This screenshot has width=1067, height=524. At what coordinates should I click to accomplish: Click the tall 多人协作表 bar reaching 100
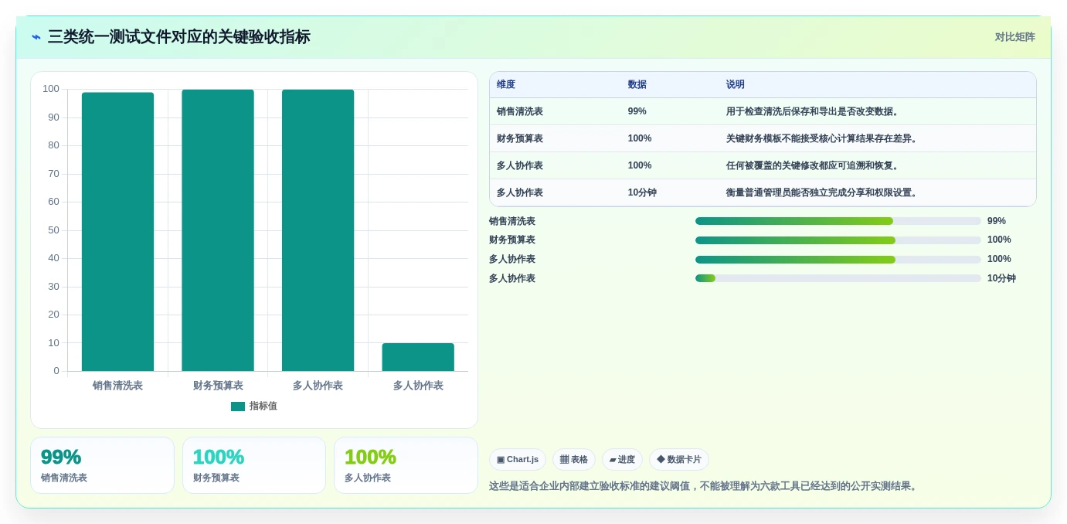click(x=318, y=230)
